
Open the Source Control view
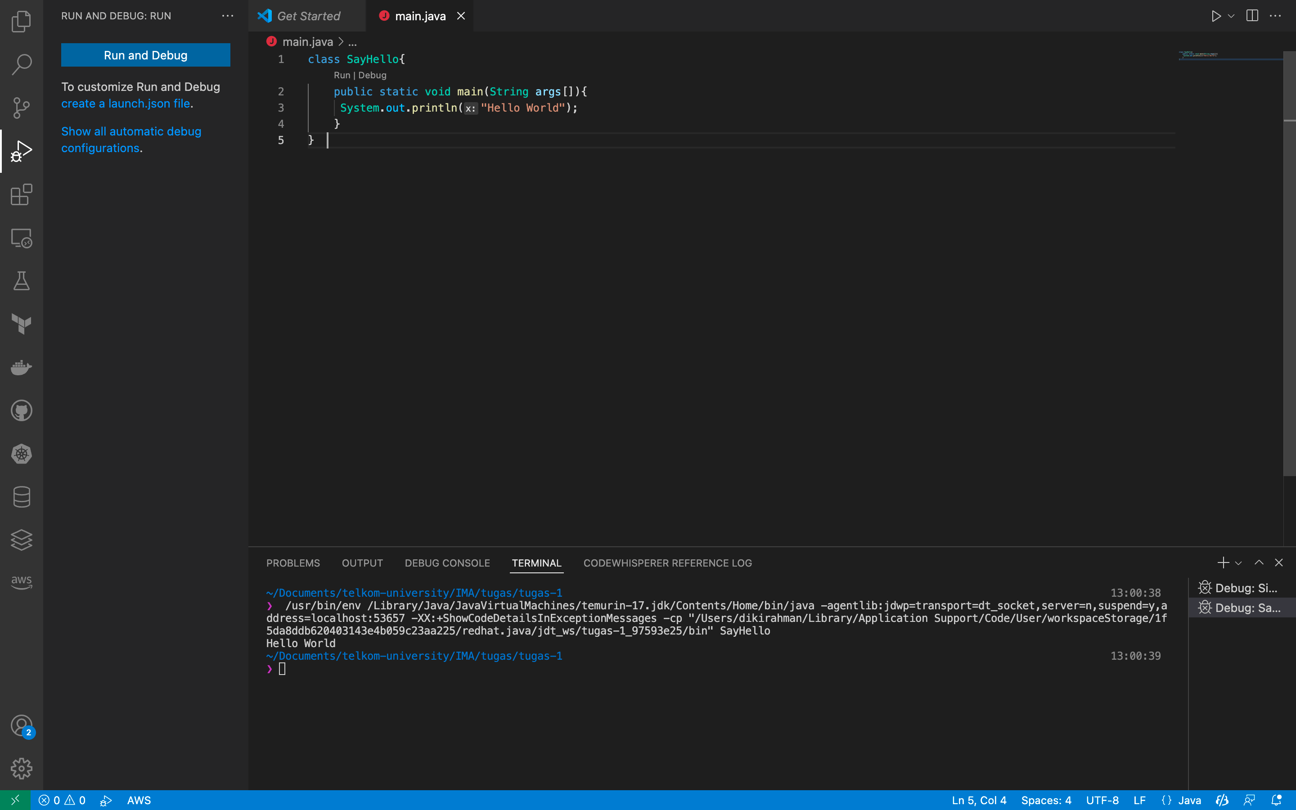(x=22, y=108)
